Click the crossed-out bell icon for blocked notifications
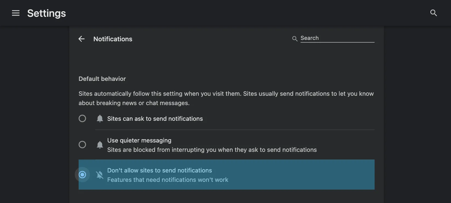 (100, 175)
